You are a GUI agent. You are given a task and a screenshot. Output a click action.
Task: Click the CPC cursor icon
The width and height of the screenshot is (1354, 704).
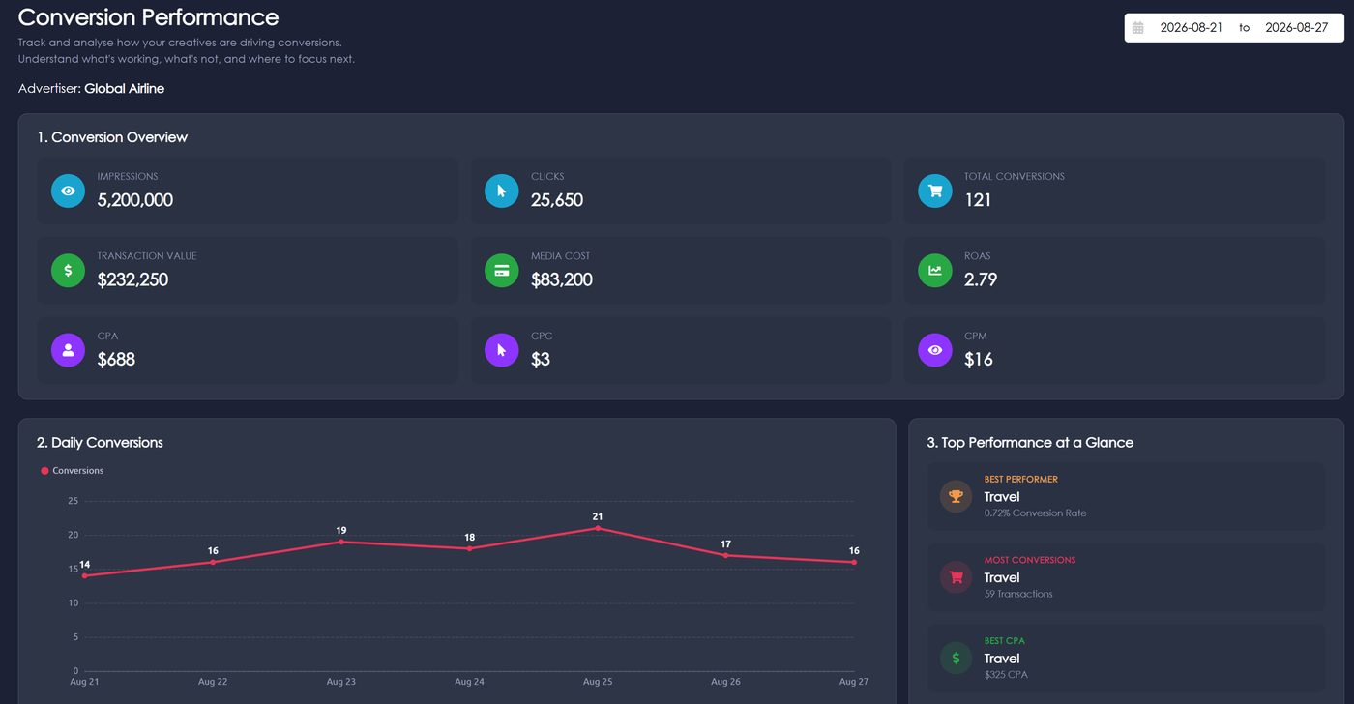(x=501, y=350)
